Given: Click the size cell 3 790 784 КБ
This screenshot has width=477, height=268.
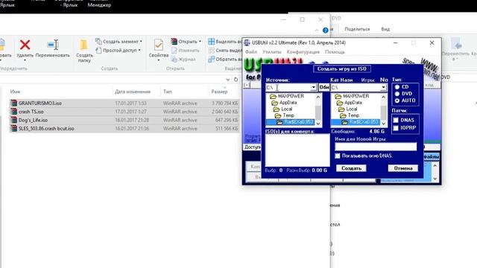Looking at the screenshot, I should 225,103.
